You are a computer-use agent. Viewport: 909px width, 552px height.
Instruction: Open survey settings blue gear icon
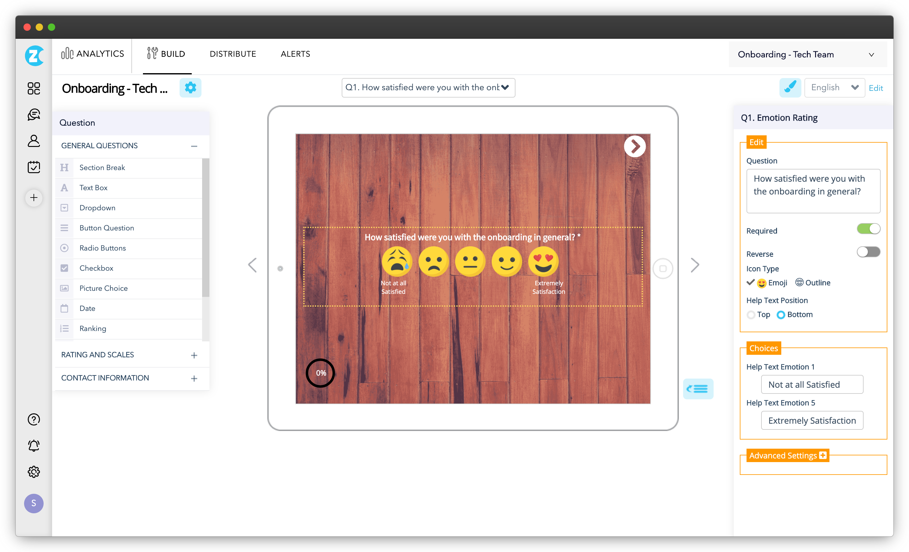click(190, 88)
